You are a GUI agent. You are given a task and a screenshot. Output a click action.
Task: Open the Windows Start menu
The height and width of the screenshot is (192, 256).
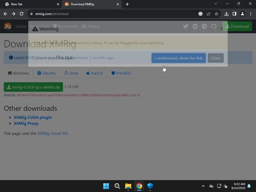click(106, 186)
